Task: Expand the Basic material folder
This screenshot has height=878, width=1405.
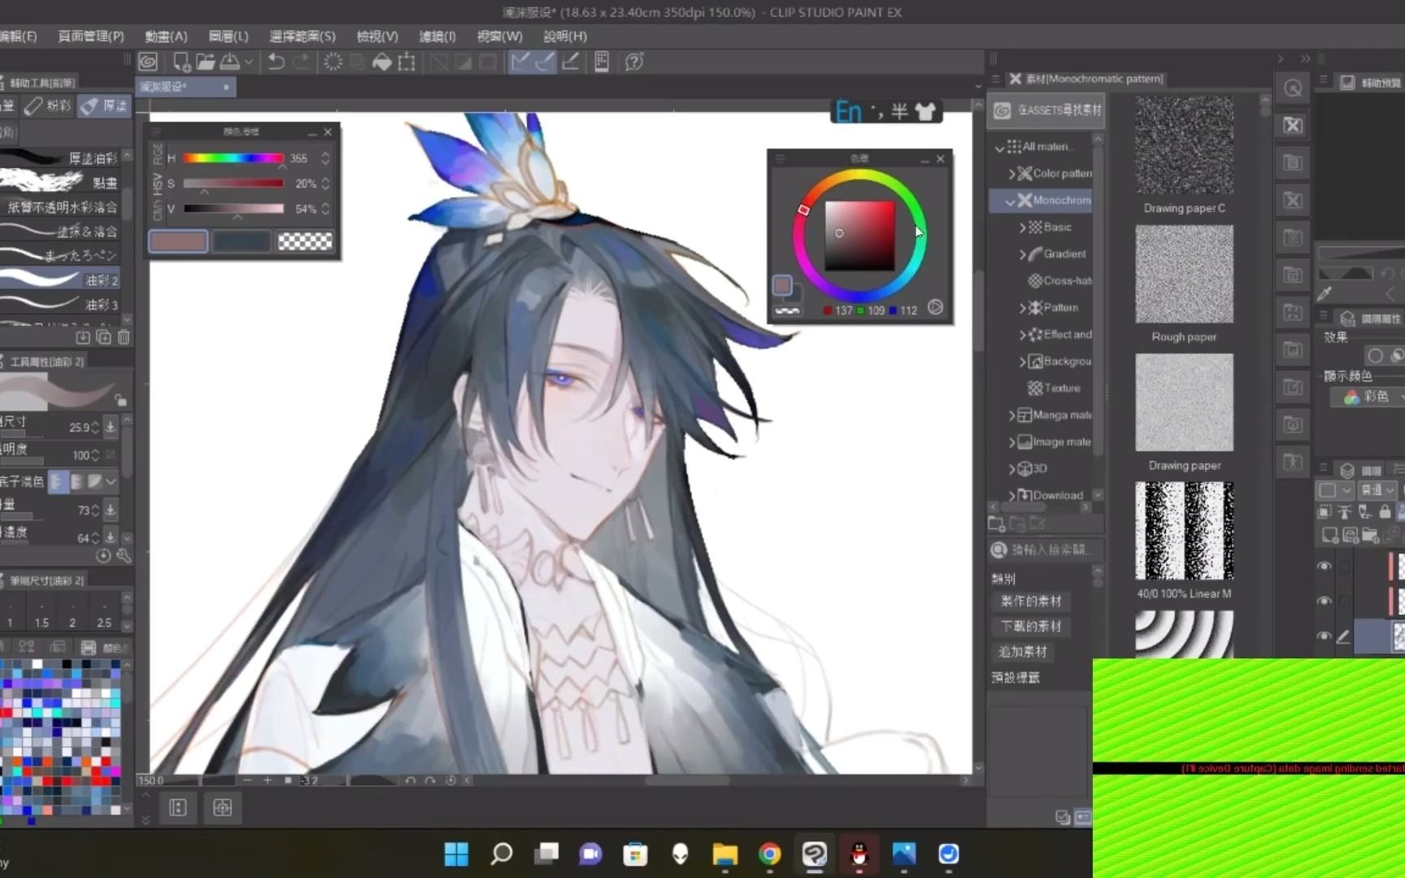Action: pos(1023,228)
